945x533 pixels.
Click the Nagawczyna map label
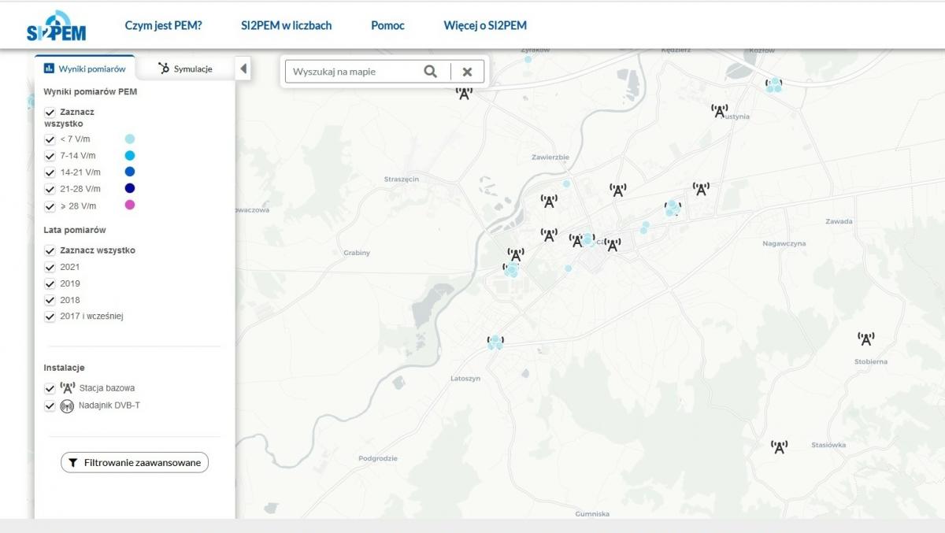[x=784, y=243]
